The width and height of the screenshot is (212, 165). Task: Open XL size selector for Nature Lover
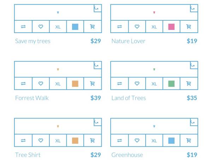[154, 27]
